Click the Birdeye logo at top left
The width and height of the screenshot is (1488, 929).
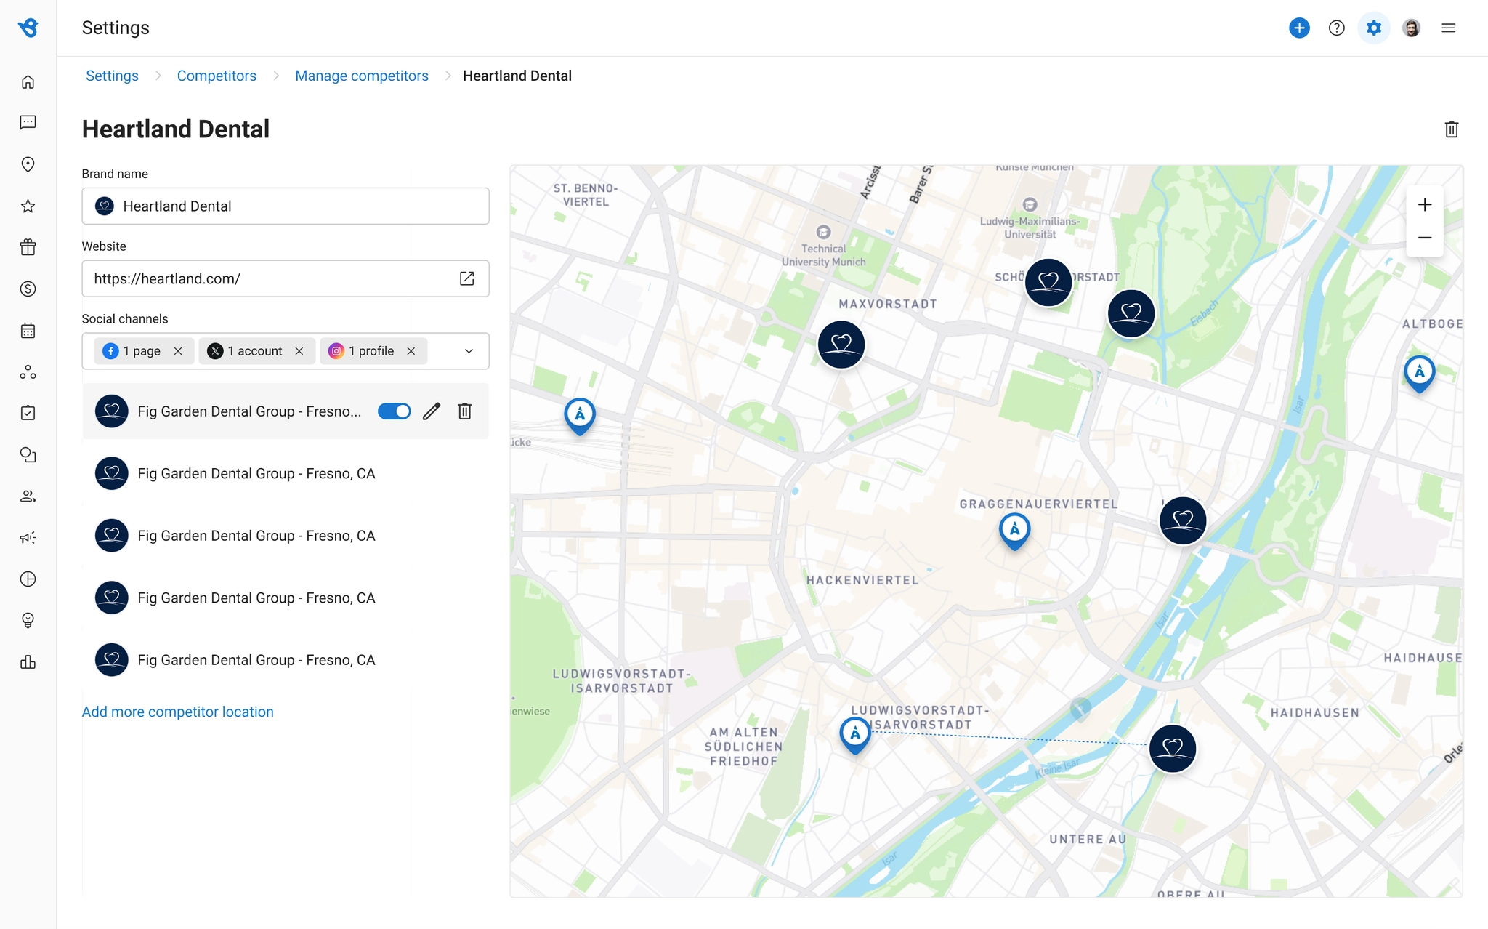click(28, 28)
